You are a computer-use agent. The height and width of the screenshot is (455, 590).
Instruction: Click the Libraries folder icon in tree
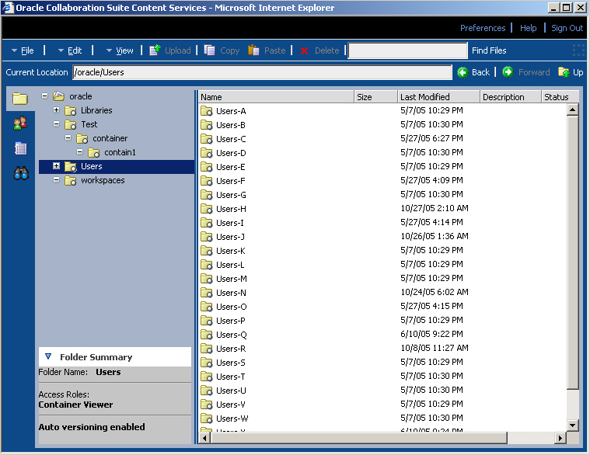[71, 110]
